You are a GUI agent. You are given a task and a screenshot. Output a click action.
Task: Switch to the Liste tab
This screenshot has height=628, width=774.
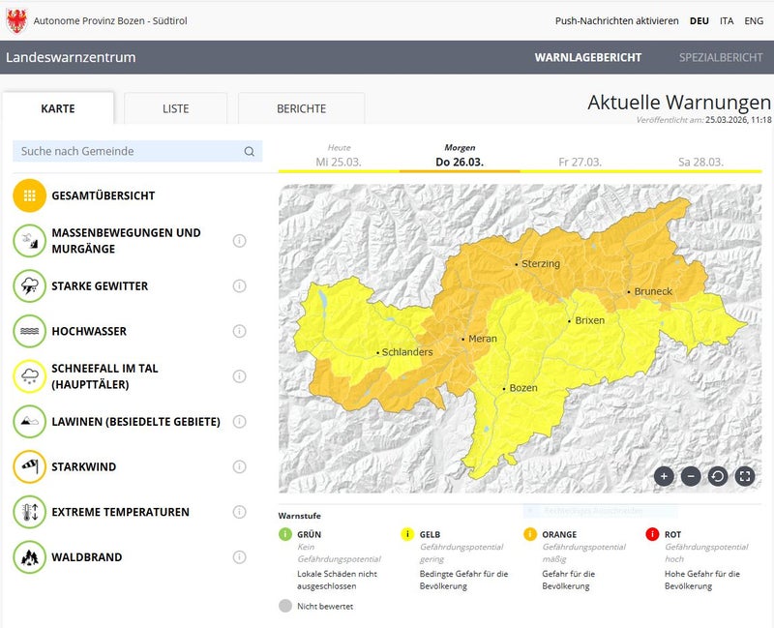click(x=175, y=108)
